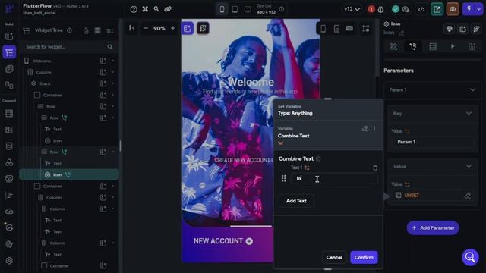The width and height of the screenshot is (486, 273).
Task: Click the add-child icon on Welcome row
Action: point(103,61)
